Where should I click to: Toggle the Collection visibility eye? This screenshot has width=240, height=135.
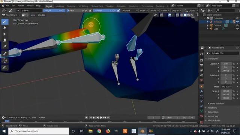(x=237, y=18)
